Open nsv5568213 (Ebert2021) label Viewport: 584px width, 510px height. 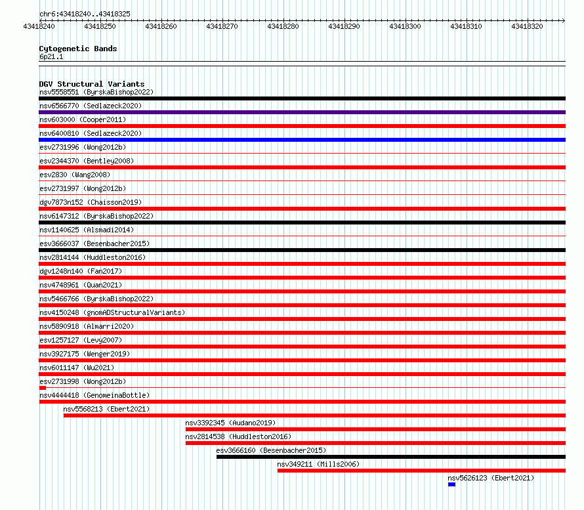(106, 409)
